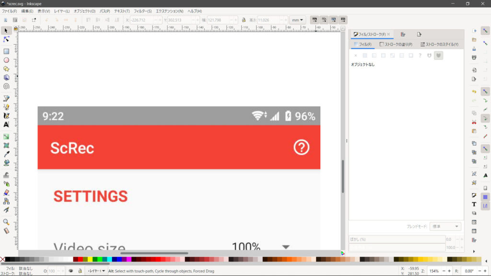
Task: Click the Import file icon
Action: pos(474,70)
